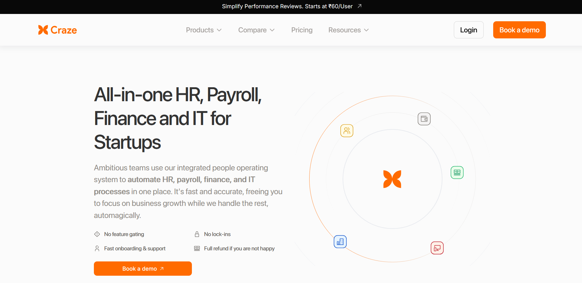Screen dimensions: 582x283
Task: Click the gray wallet icon on orbit
Action: pyautogui.click(x=424, y=119)
